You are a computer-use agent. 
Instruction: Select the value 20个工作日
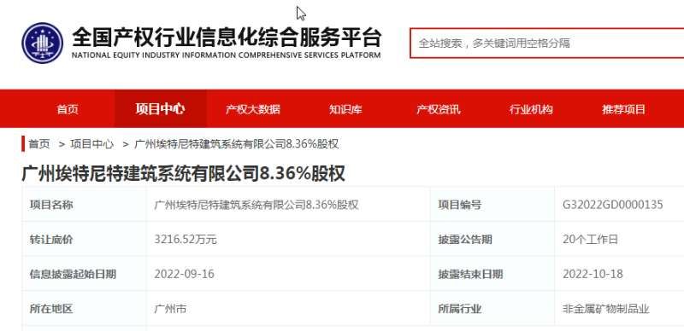pos(590,240)
